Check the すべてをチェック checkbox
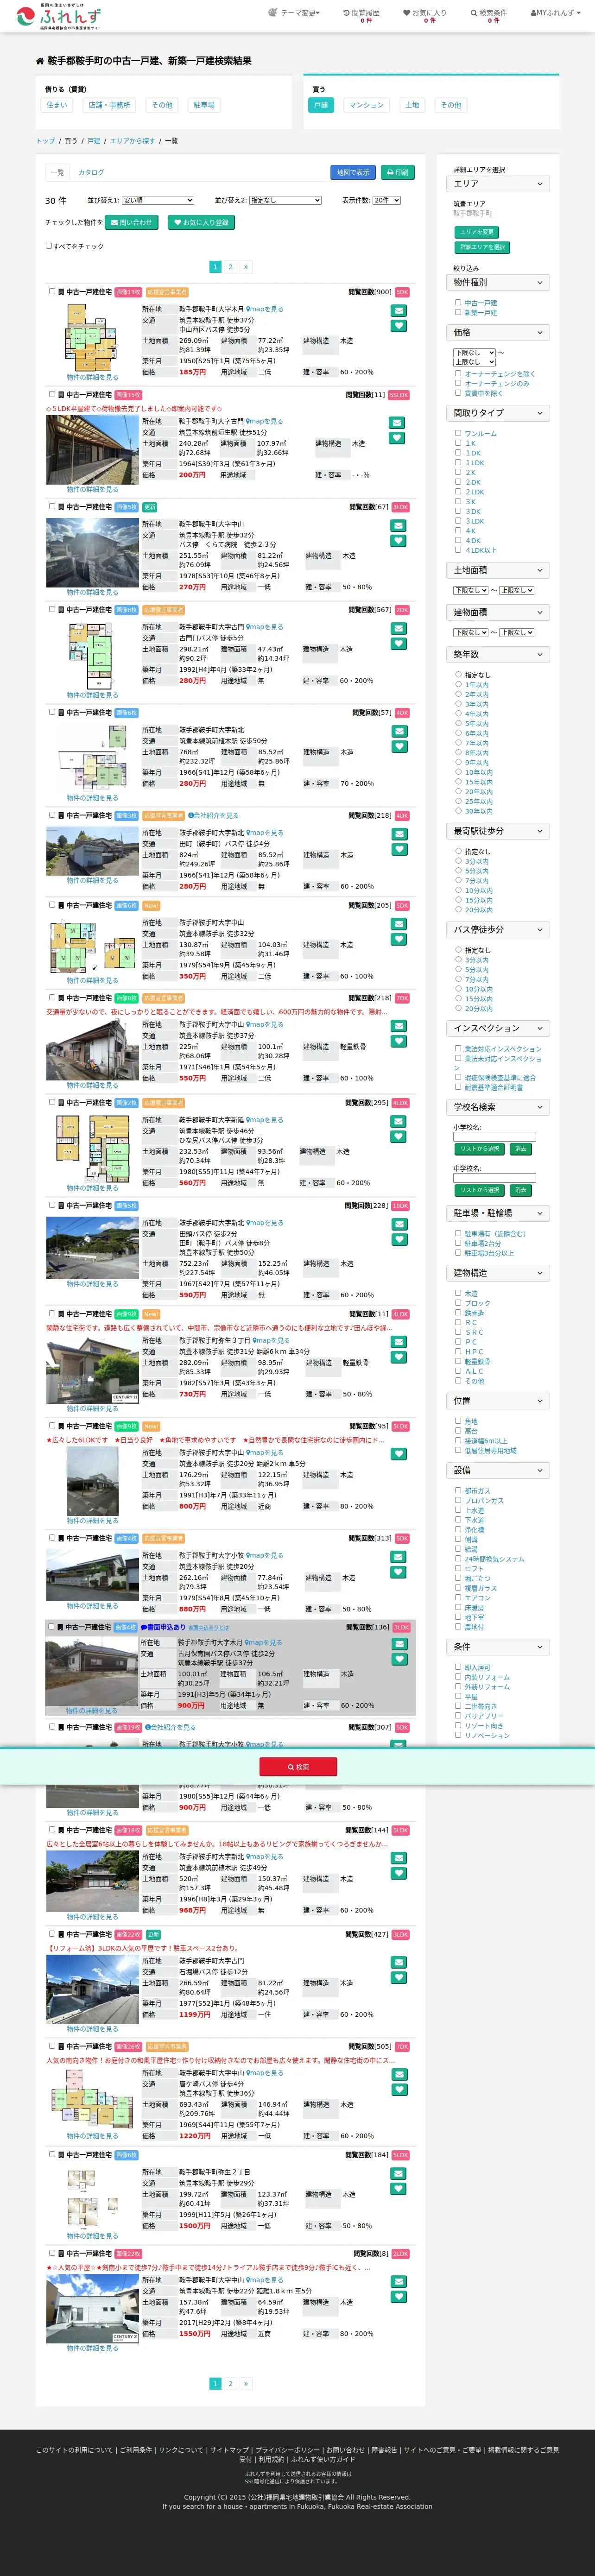This screenshot has height=2576, width=595. [48, 246]
